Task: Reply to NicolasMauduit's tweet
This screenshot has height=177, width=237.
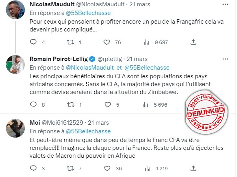Action: click(x=33, y=42)
